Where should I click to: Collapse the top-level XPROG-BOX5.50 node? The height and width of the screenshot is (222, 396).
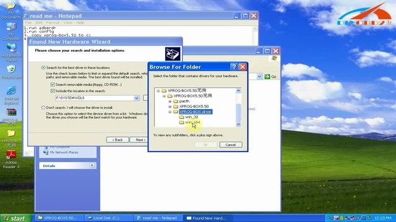(x=158, y=91)
